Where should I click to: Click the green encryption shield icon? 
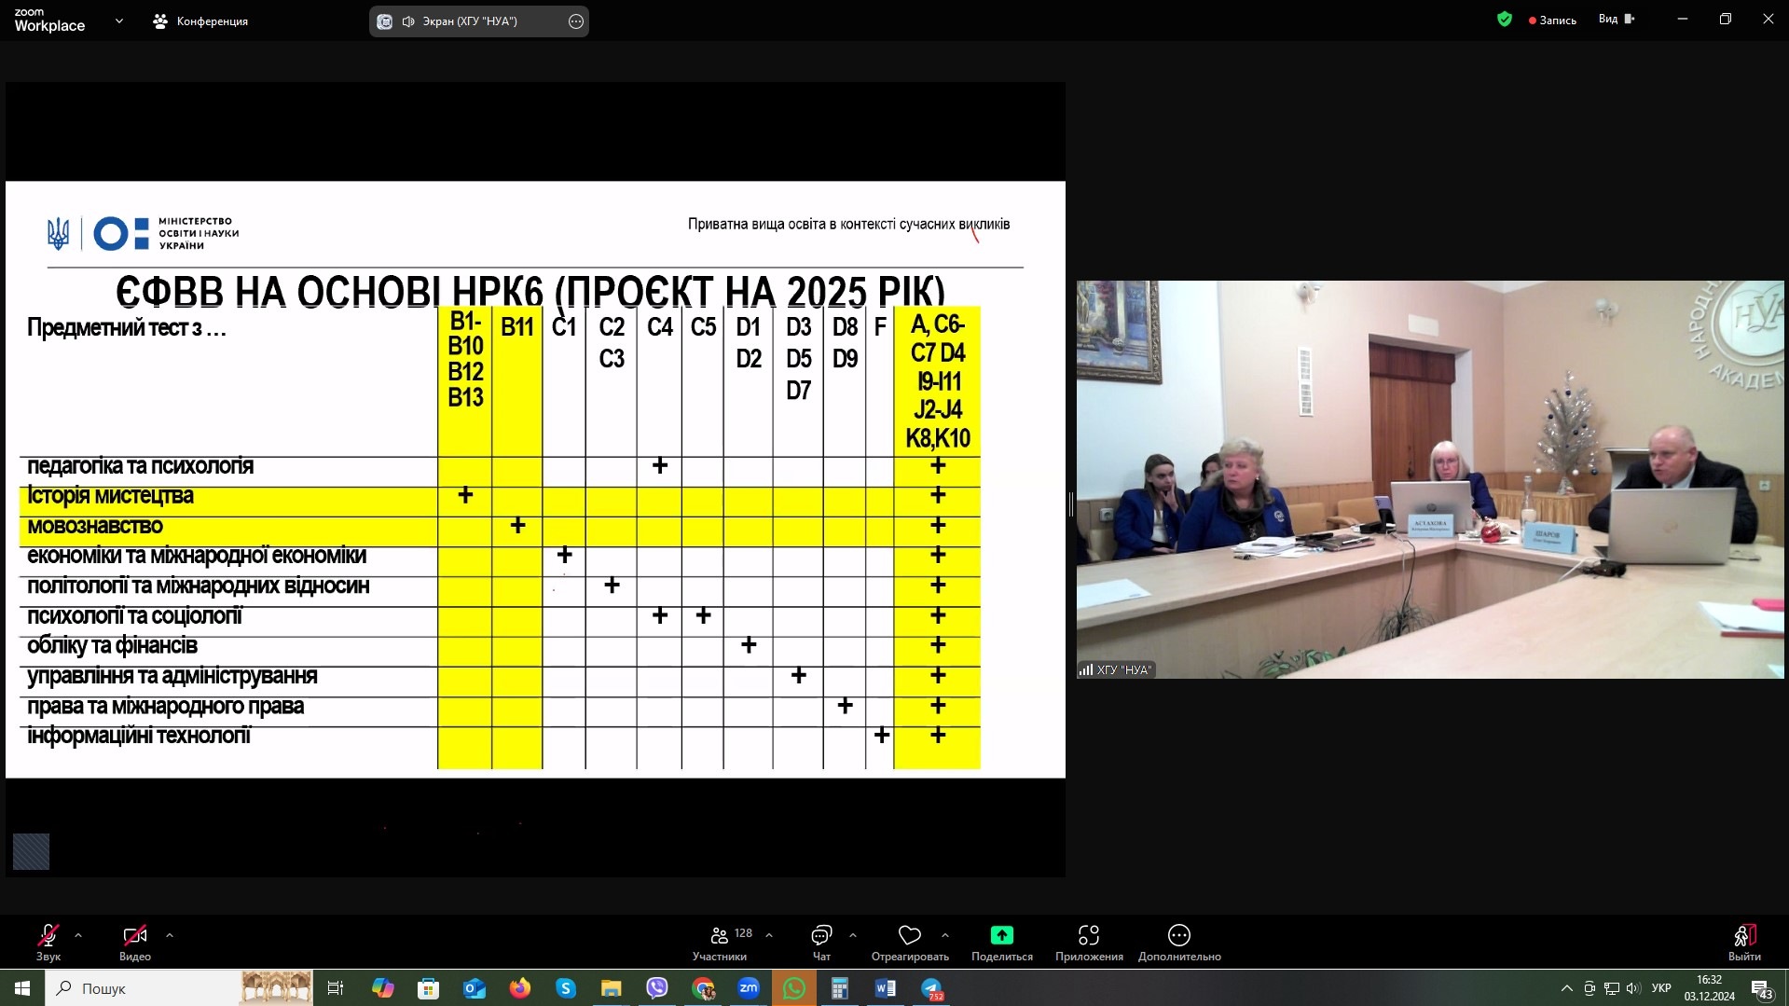tap(1505, 19)
